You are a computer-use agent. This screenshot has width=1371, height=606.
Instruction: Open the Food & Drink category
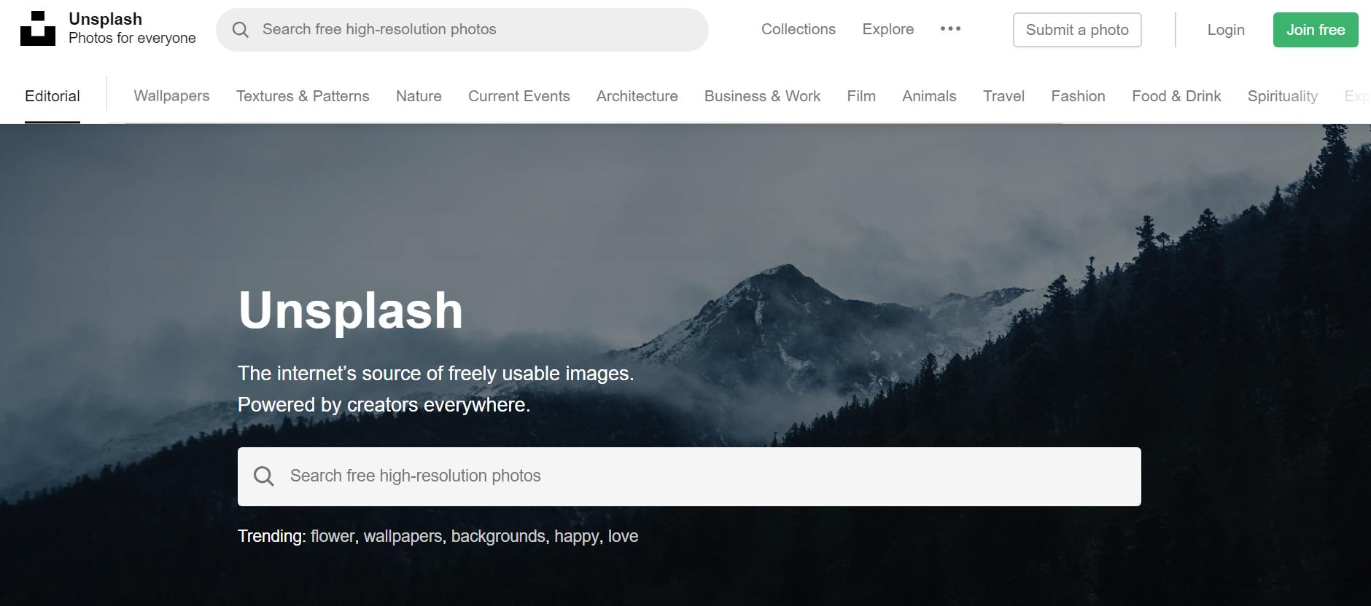click(x=1176, y=96)
